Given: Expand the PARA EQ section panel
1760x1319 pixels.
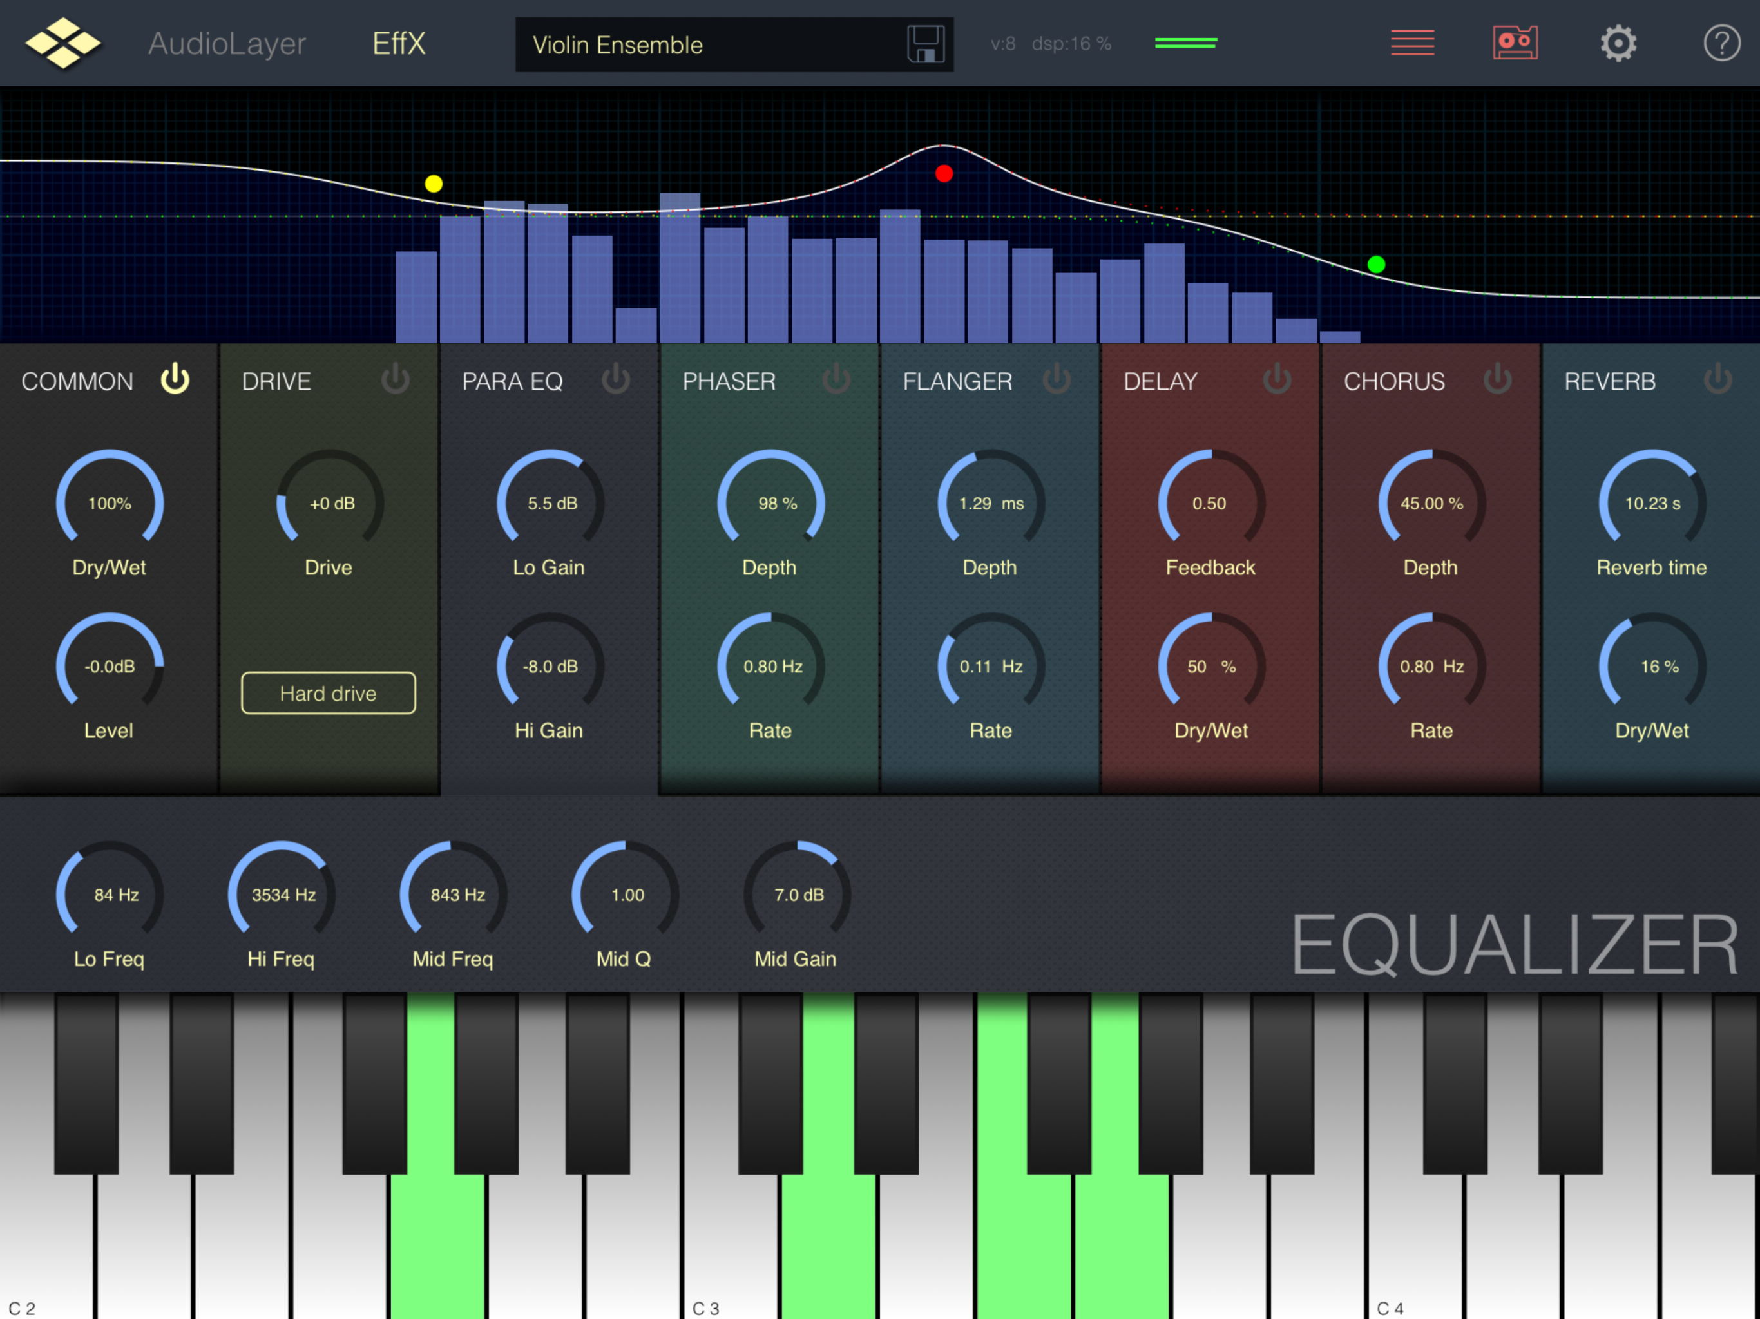Looking at the screenshot, I should pyautogui.click(x=512, y=382).
